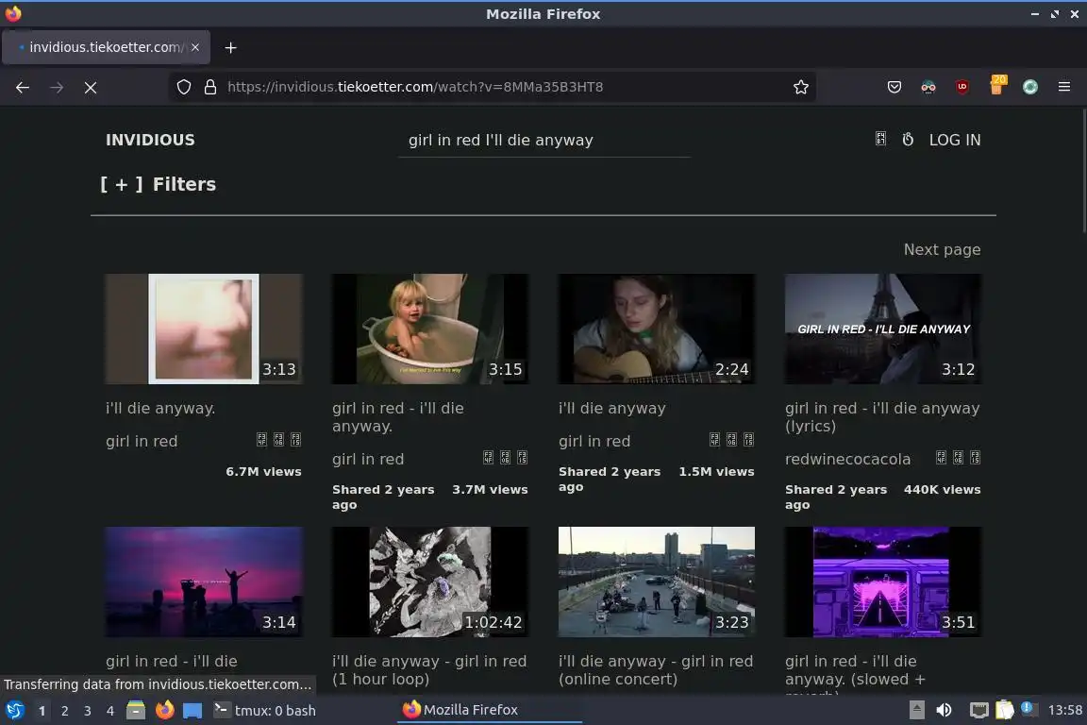Stop loading the page with X button
1087x725 pixels.
point(91,87)
